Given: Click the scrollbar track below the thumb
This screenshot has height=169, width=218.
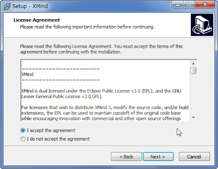Looking at the screenshot, I should click(x=193, y=94).
